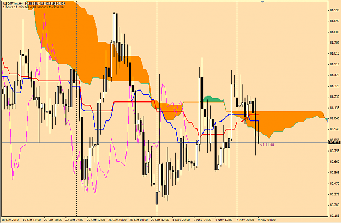The height and width of the screenshot is (223, 341).
Task: Click the '3 Nov 04:00' time axis label
Action: pyautogui.click(x=202, y=220)
